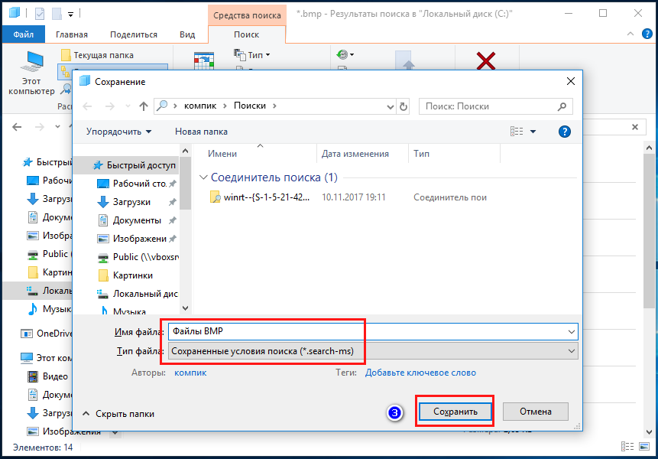Image resolution: width=658 pixels, height=459 pixels.
Task: Open the quick access toolbar customize arrow
Action: [x=70, y=15]
